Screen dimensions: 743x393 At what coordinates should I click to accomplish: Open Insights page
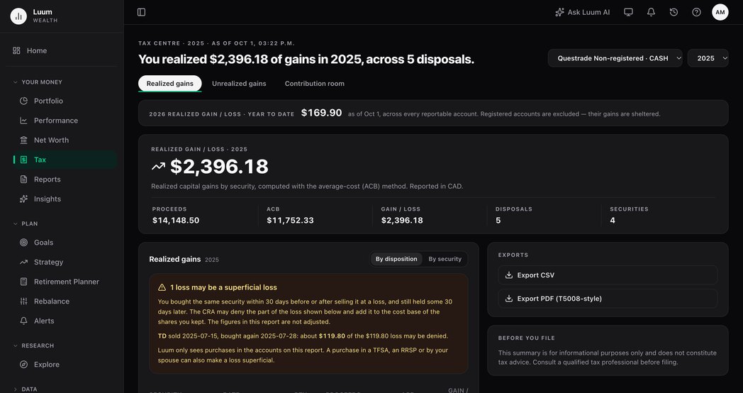pyautogui.click(x=65, y=199)
